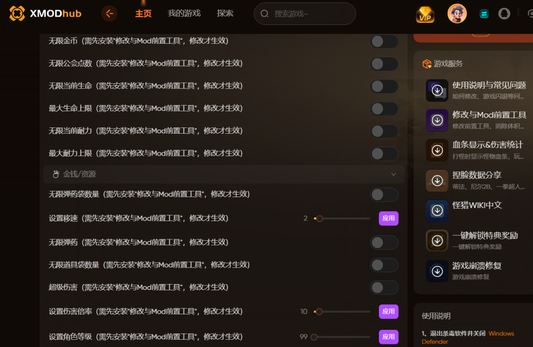Click the orange back arrow button

pyautogui.click(x=109, y=14)
